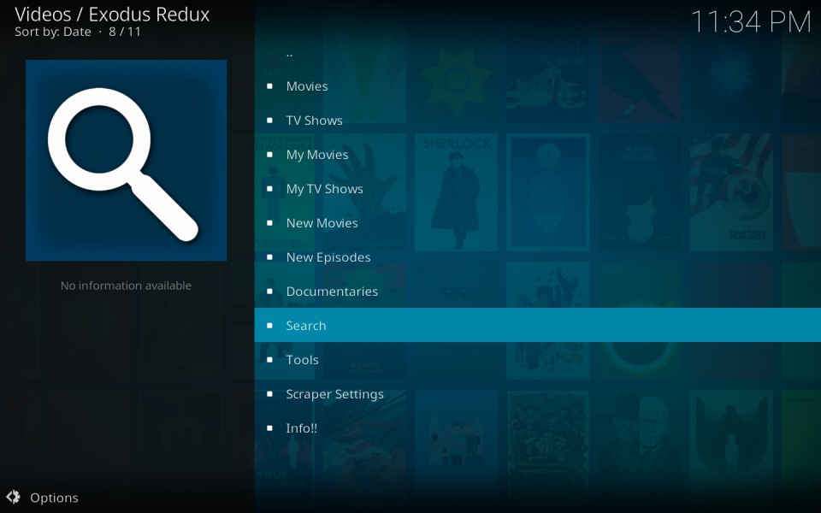Open the Options button
Screen dimensions: 821x513
coord(43,498)
